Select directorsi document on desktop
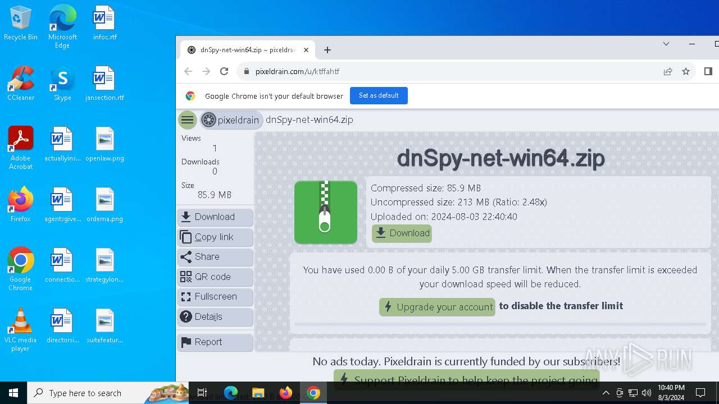Screen dimensions: 719x404 click(x=62, y=327)
